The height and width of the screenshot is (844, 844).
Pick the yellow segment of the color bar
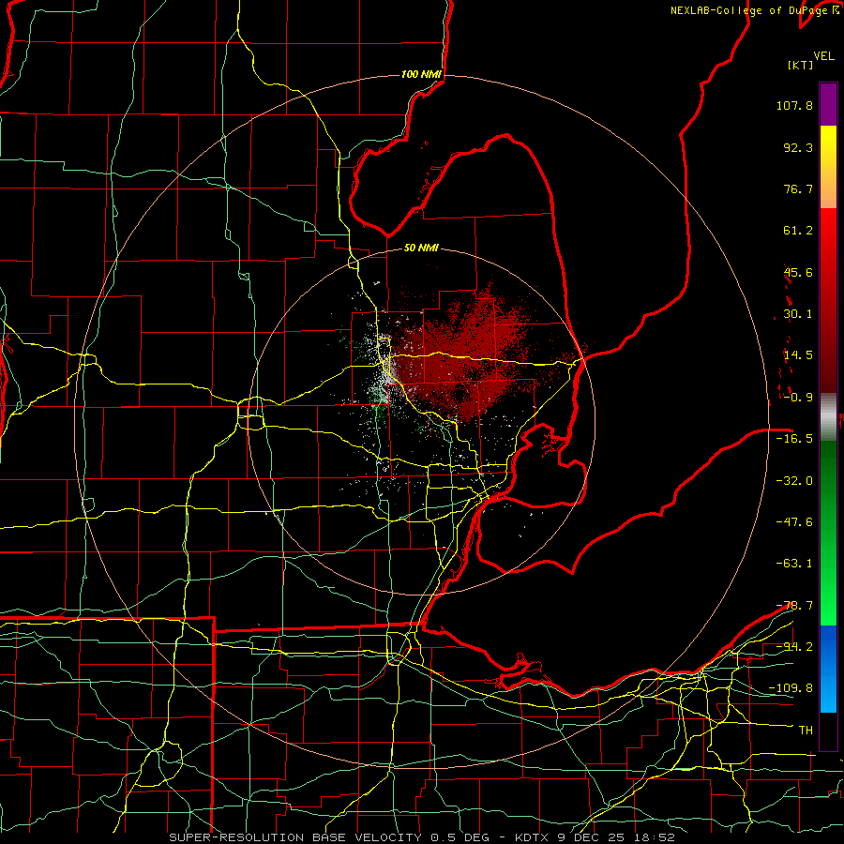828,146
